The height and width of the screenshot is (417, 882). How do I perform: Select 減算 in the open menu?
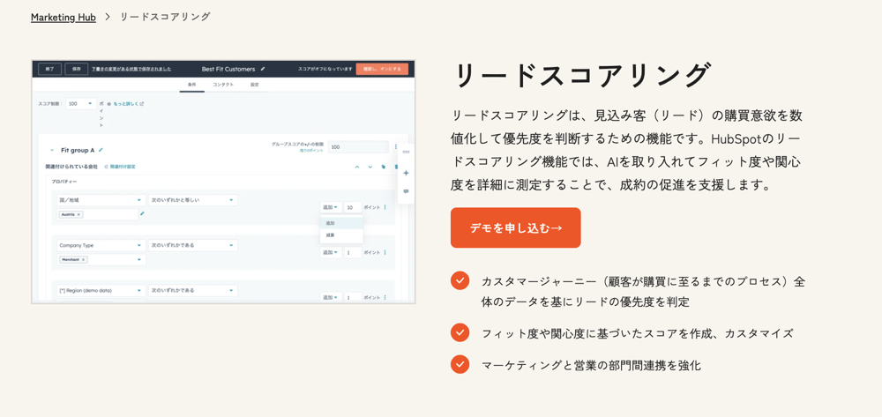click(x=341, y=235)
